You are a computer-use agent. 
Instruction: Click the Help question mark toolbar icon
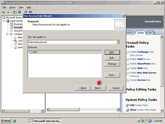click(x=26, y=12)
